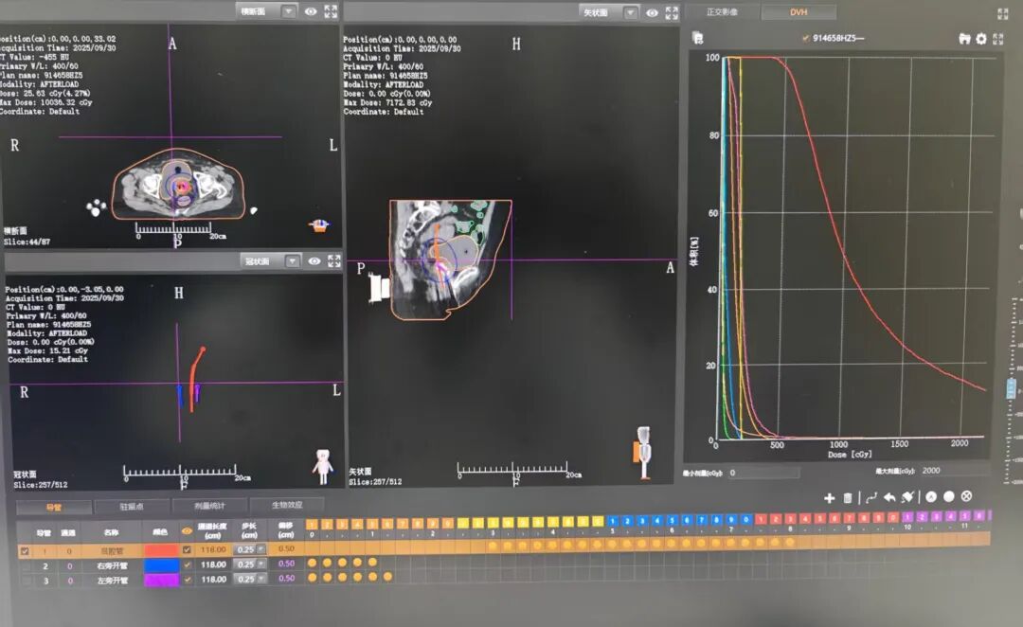Click the circled X icon in toolbar

966,496
